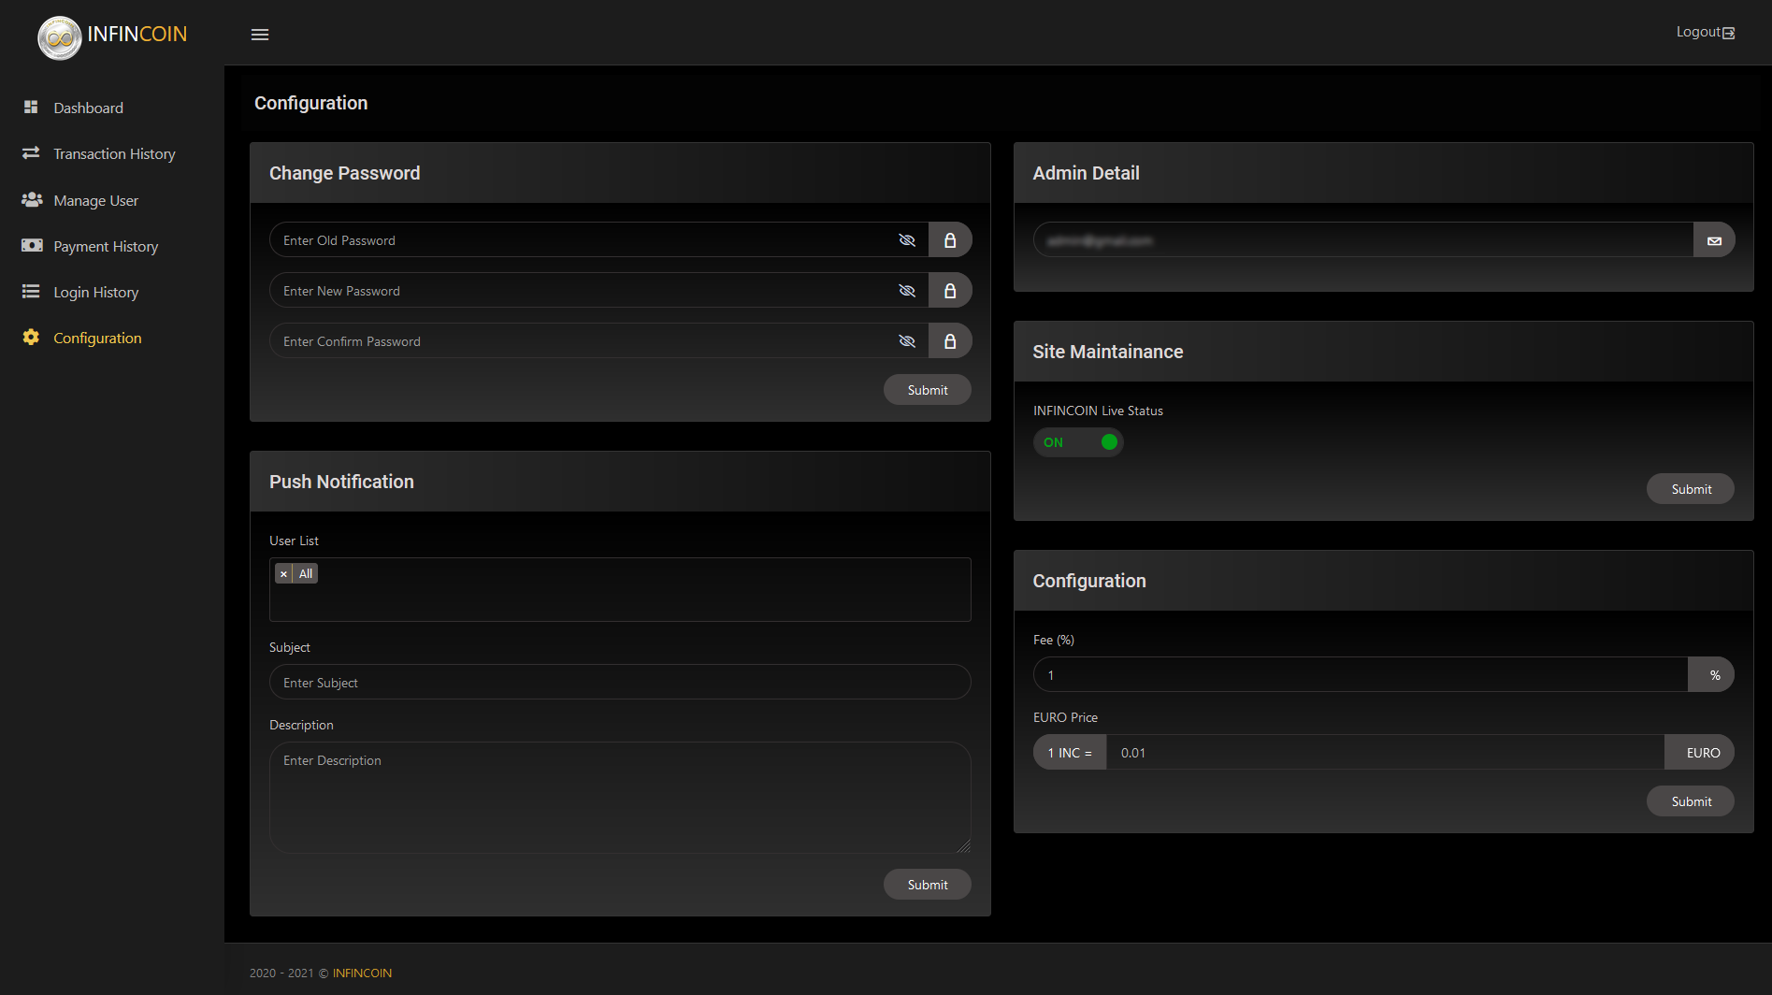
Task: Open Payment History in the sidebar
Action: point(106,247)
